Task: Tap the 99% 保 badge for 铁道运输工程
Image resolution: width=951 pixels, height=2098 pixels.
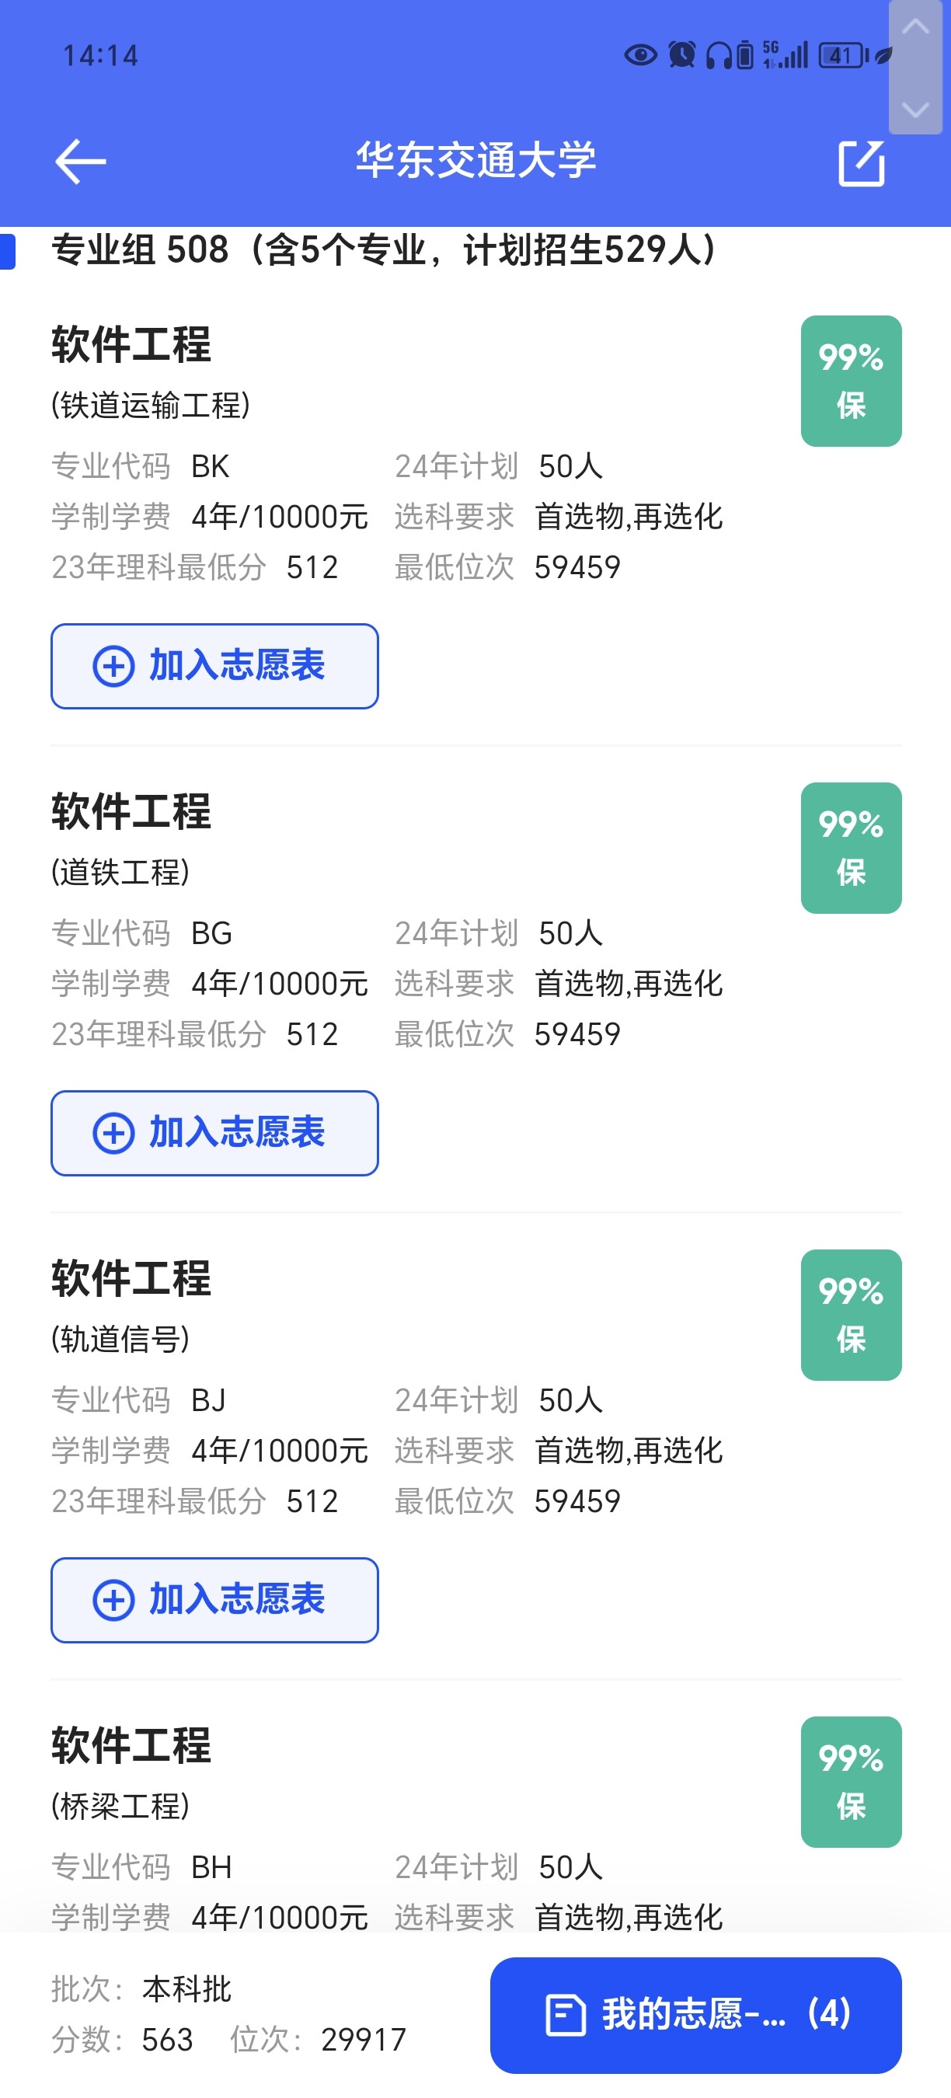Action: 851,380
